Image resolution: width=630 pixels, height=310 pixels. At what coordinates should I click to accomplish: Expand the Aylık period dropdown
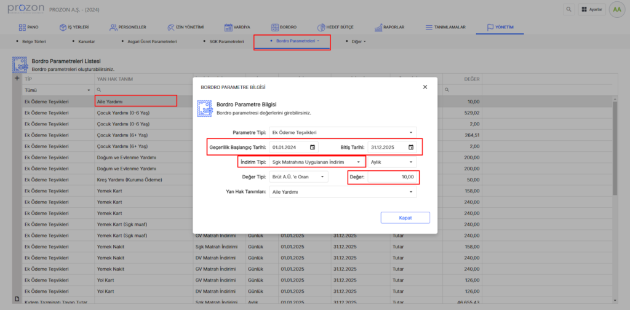point(411,162)
